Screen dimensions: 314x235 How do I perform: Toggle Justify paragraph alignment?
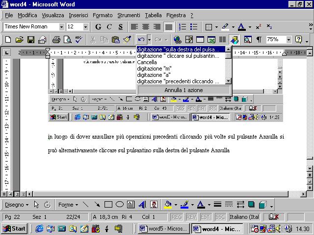(169, 27)
